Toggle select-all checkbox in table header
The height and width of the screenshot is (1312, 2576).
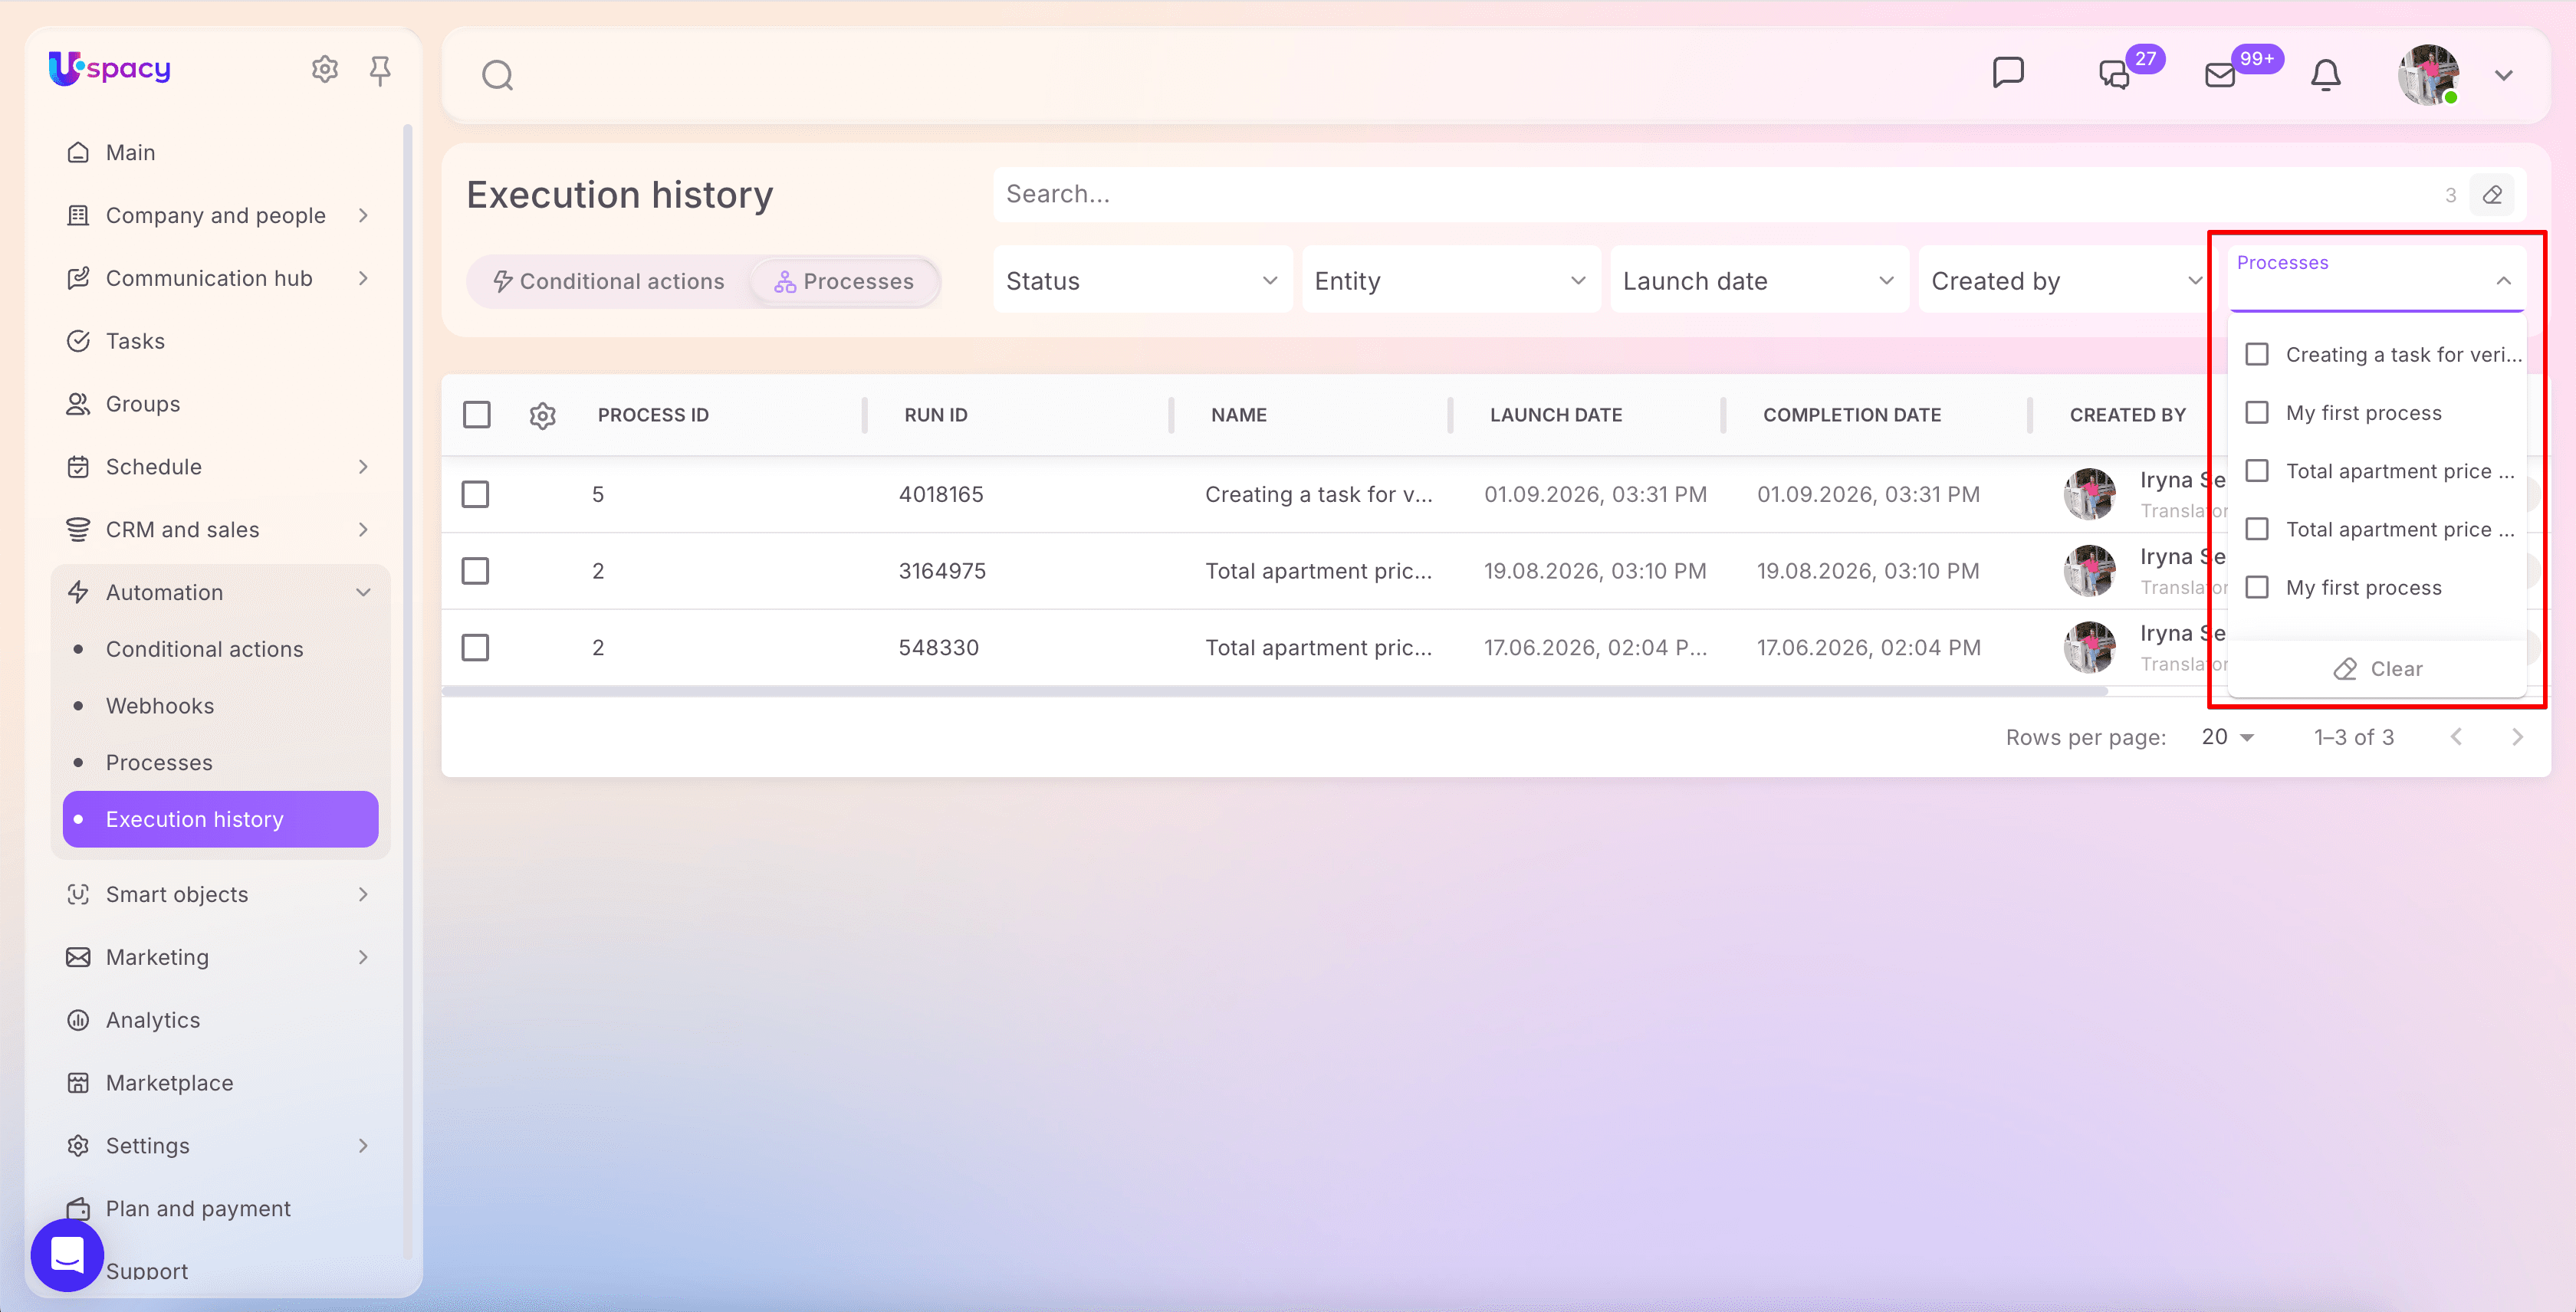[477, 415]
